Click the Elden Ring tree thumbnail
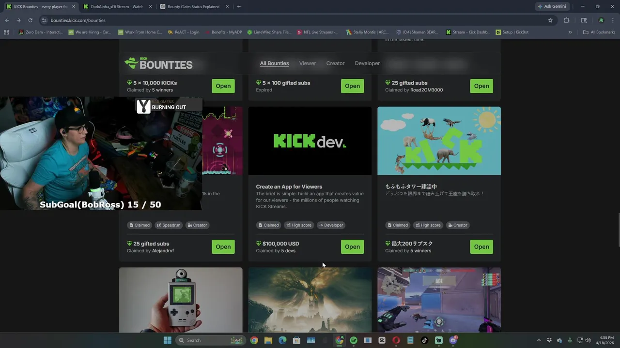Screen dimensions: 620x348 coord(310,300)
